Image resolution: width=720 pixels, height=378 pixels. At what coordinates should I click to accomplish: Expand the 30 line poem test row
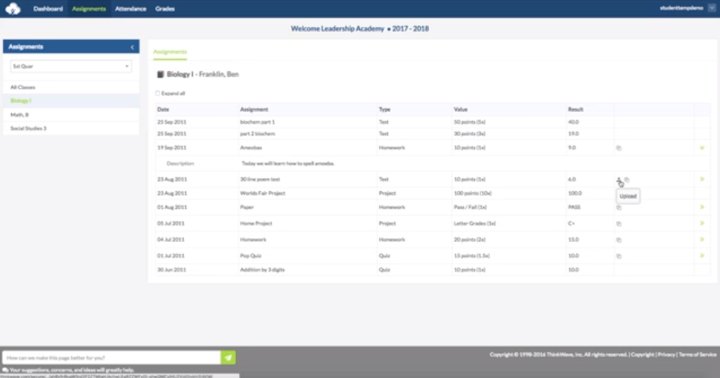tap(702, 180)
